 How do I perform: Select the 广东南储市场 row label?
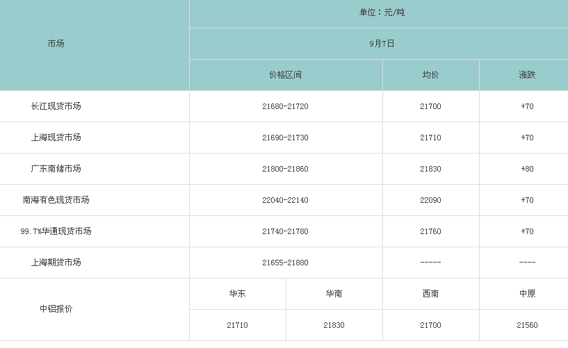click(56, 169)
